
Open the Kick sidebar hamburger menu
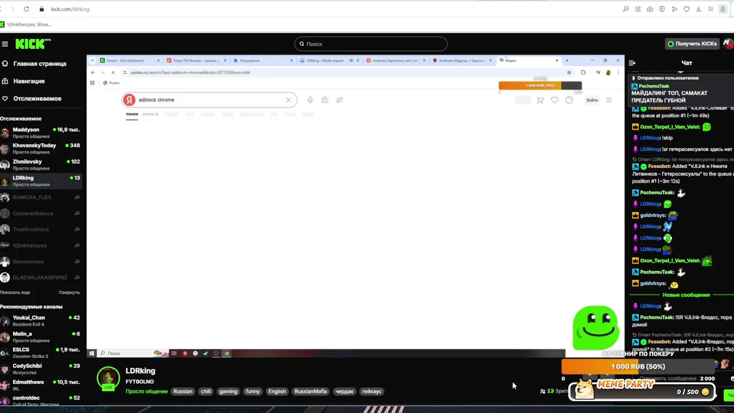point(5,44)
